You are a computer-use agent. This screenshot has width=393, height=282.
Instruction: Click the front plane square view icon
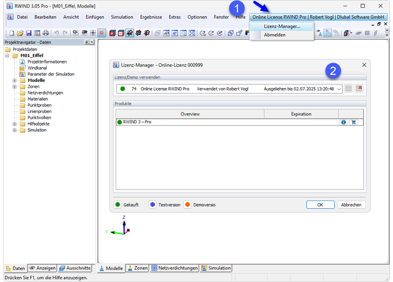click(x=367, y=33)
